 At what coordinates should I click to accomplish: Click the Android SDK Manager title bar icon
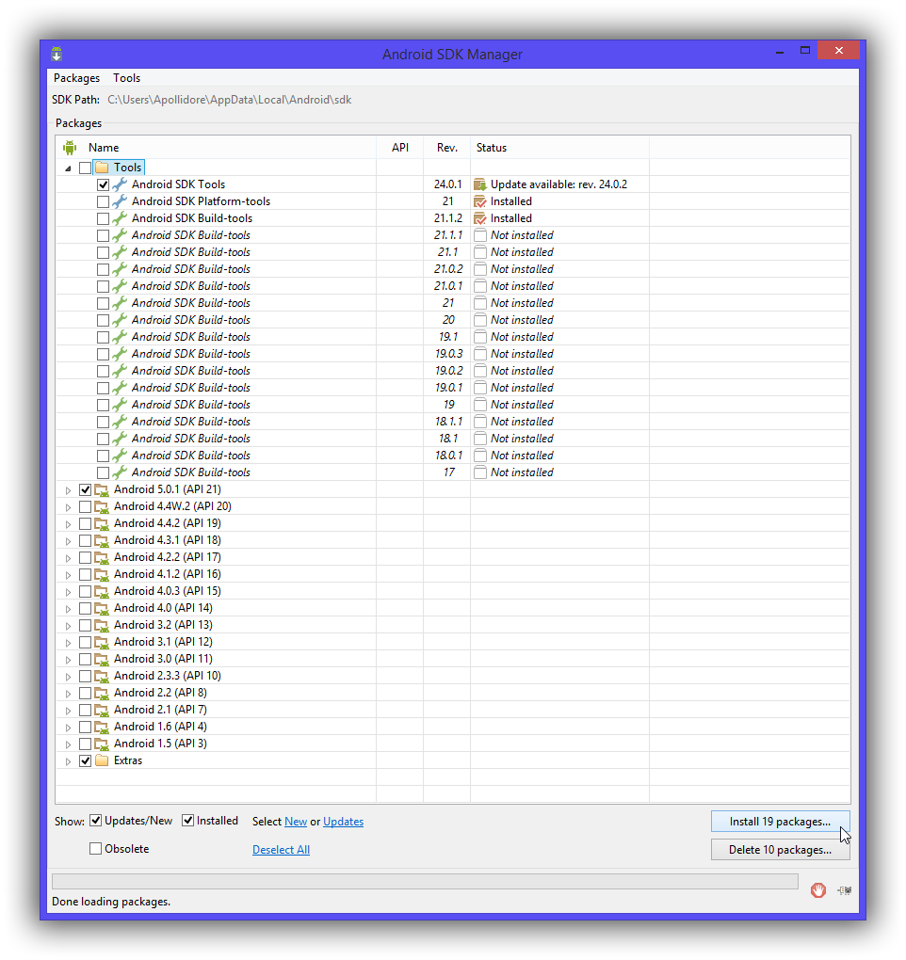click(57, 54)
